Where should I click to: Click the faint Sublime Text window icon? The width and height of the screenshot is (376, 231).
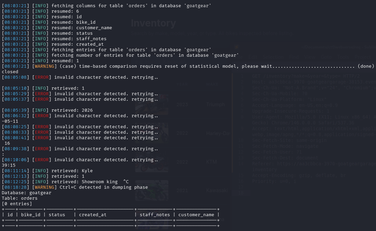[x=237, y=47]
